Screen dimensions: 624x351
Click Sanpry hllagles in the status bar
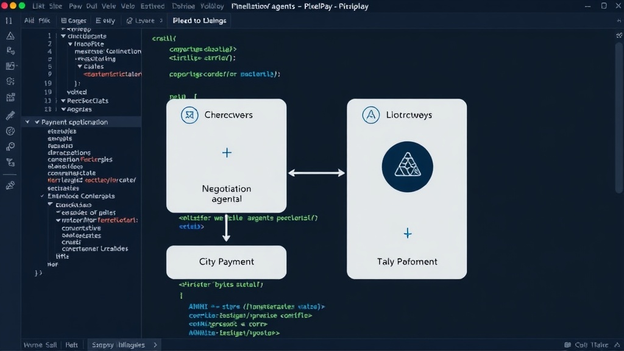coord(118,345)
